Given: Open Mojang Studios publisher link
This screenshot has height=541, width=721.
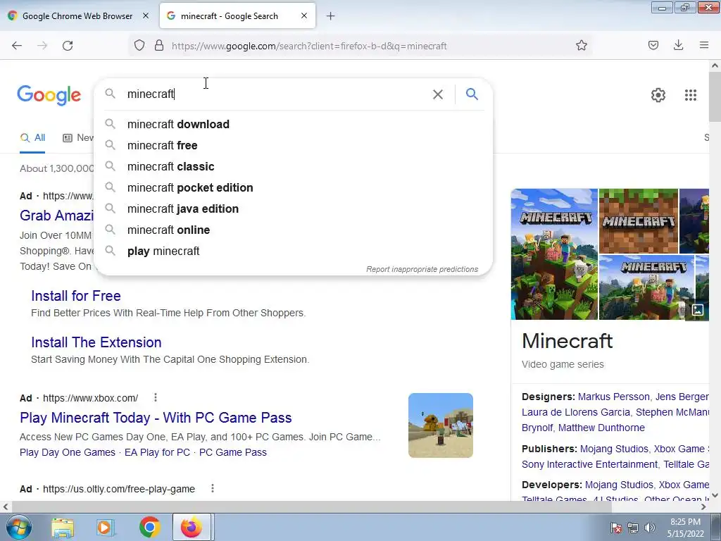Looking at the screenshot, I should click(614, 449).
